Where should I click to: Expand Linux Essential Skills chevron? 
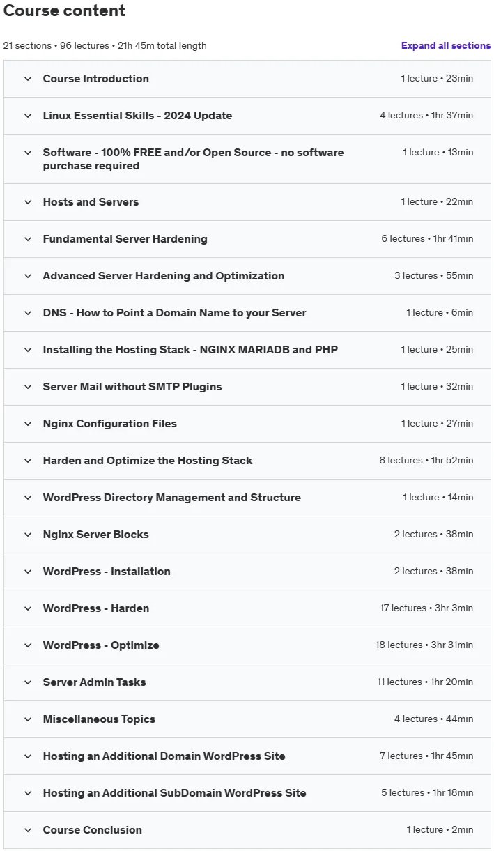(28, 116)
